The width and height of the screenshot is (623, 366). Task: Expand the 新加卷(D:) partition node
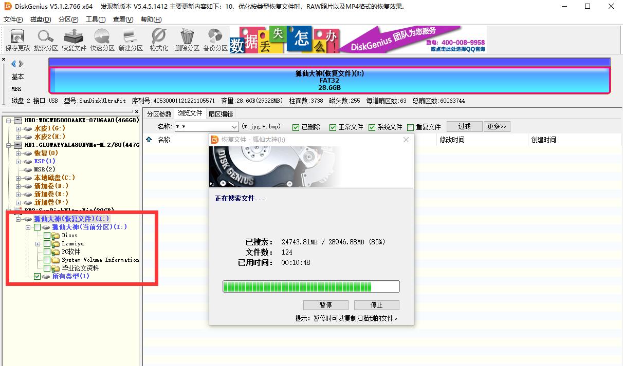coord(19,186)
